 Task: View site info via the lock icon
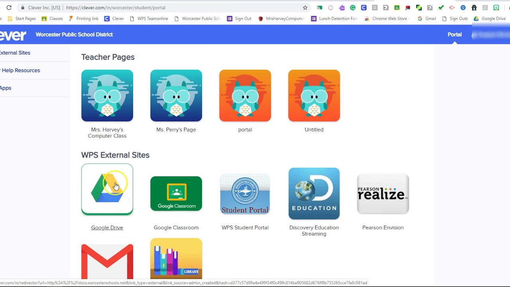point(23,8)
